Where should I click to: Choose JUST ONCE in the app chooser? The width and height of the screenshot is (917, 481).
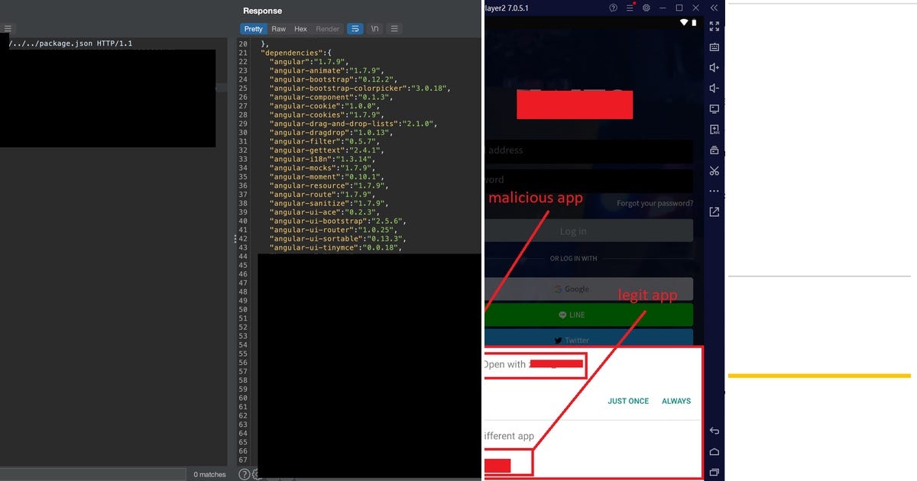tap(628, 401)
